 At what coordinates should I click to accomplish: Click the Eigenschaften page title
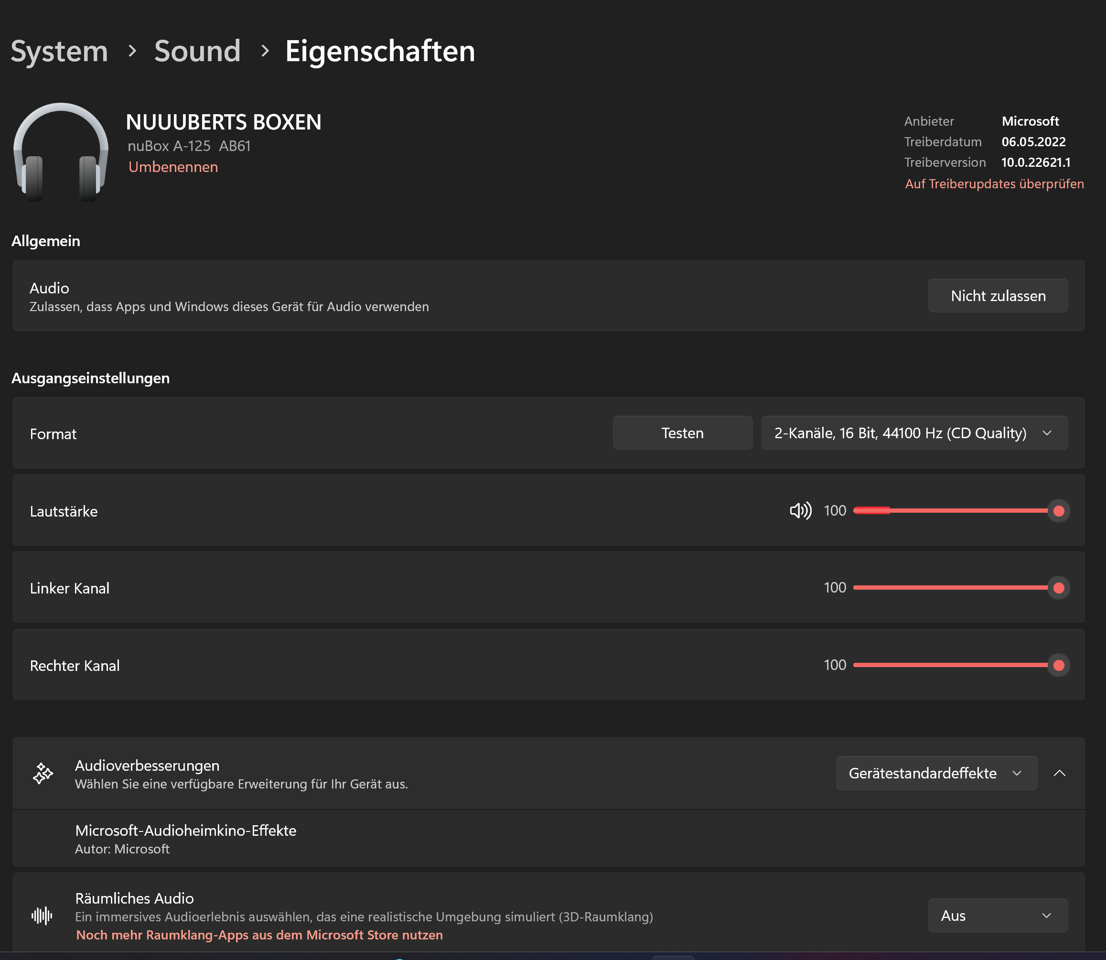tap(380, 52)
